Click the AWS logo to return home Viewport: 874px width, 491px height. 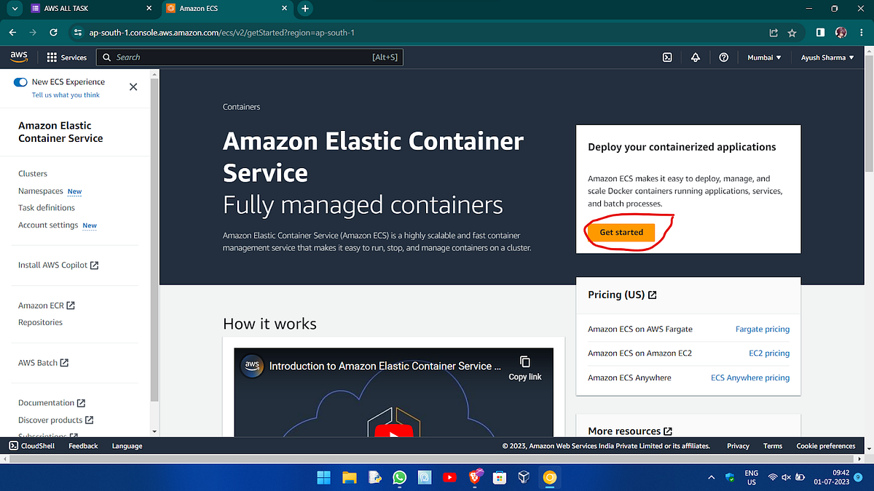18,56
